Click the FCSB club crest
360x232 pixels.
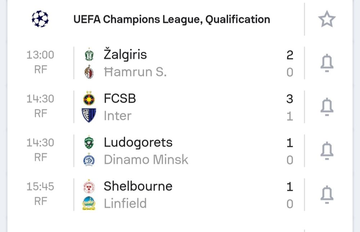point(89,99)
